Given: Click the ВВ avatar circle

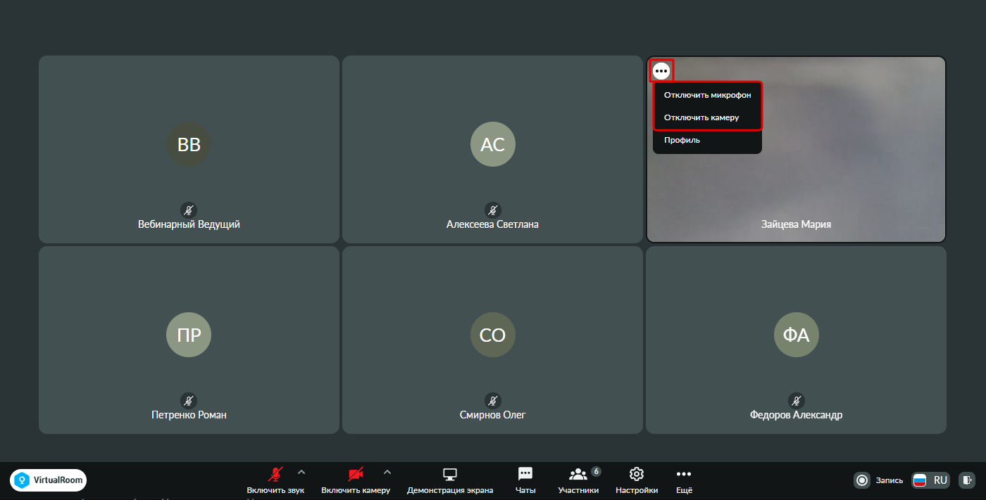Looking at the screenshot, I should (x=189, y=145).
